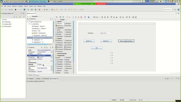Pick the JComboBox component in the Palette
This screenshot has height=102, width=181.
point(59,60)
